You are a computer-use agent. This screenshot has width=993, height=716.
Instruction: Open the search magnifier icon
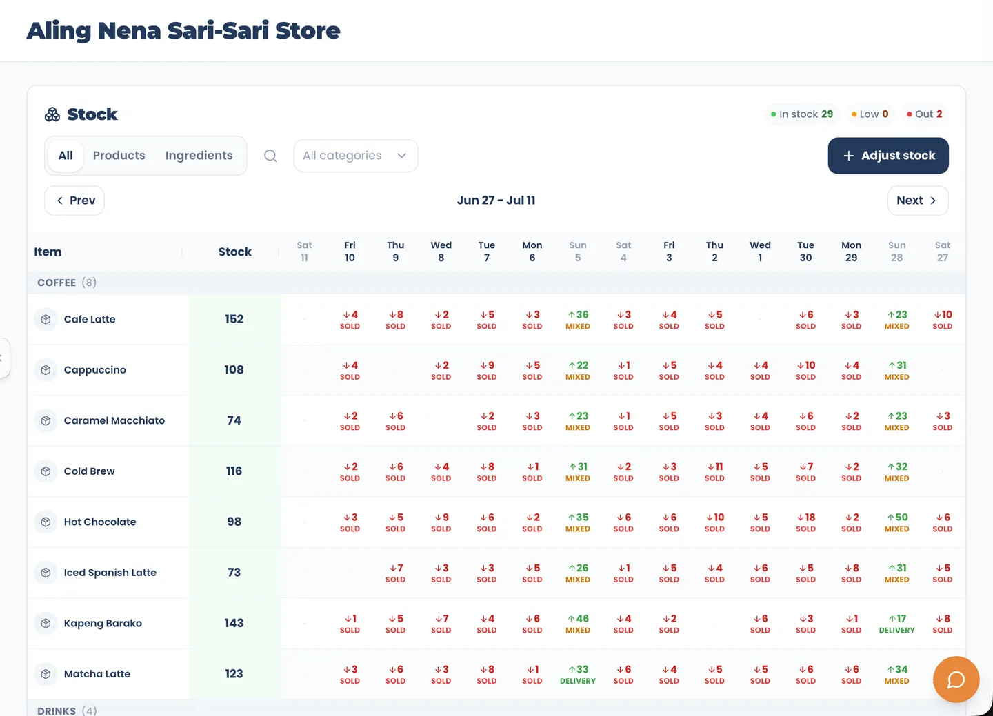270,156
